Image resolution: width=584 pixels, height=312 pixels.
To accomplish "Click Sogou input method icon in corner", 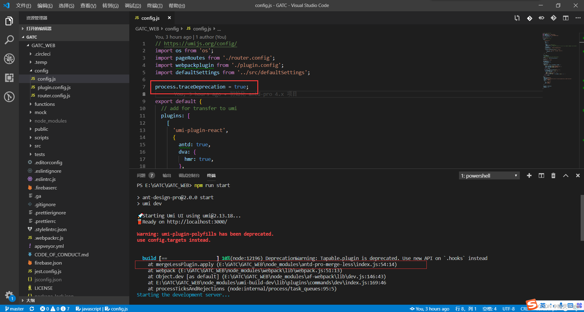I will coord(532,304).
